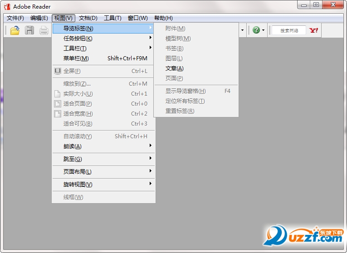Toggle 菜单栏(M) visibility
Viewport: 347px width, 253px height.
pos(103,58)
